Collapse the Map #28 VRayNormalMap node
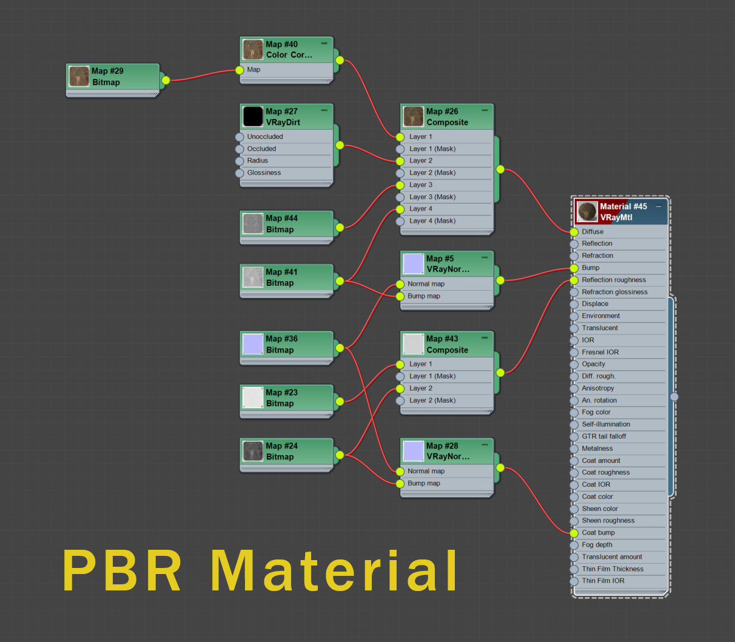This screenshot has width=735, height=642. tap(485, 445)
